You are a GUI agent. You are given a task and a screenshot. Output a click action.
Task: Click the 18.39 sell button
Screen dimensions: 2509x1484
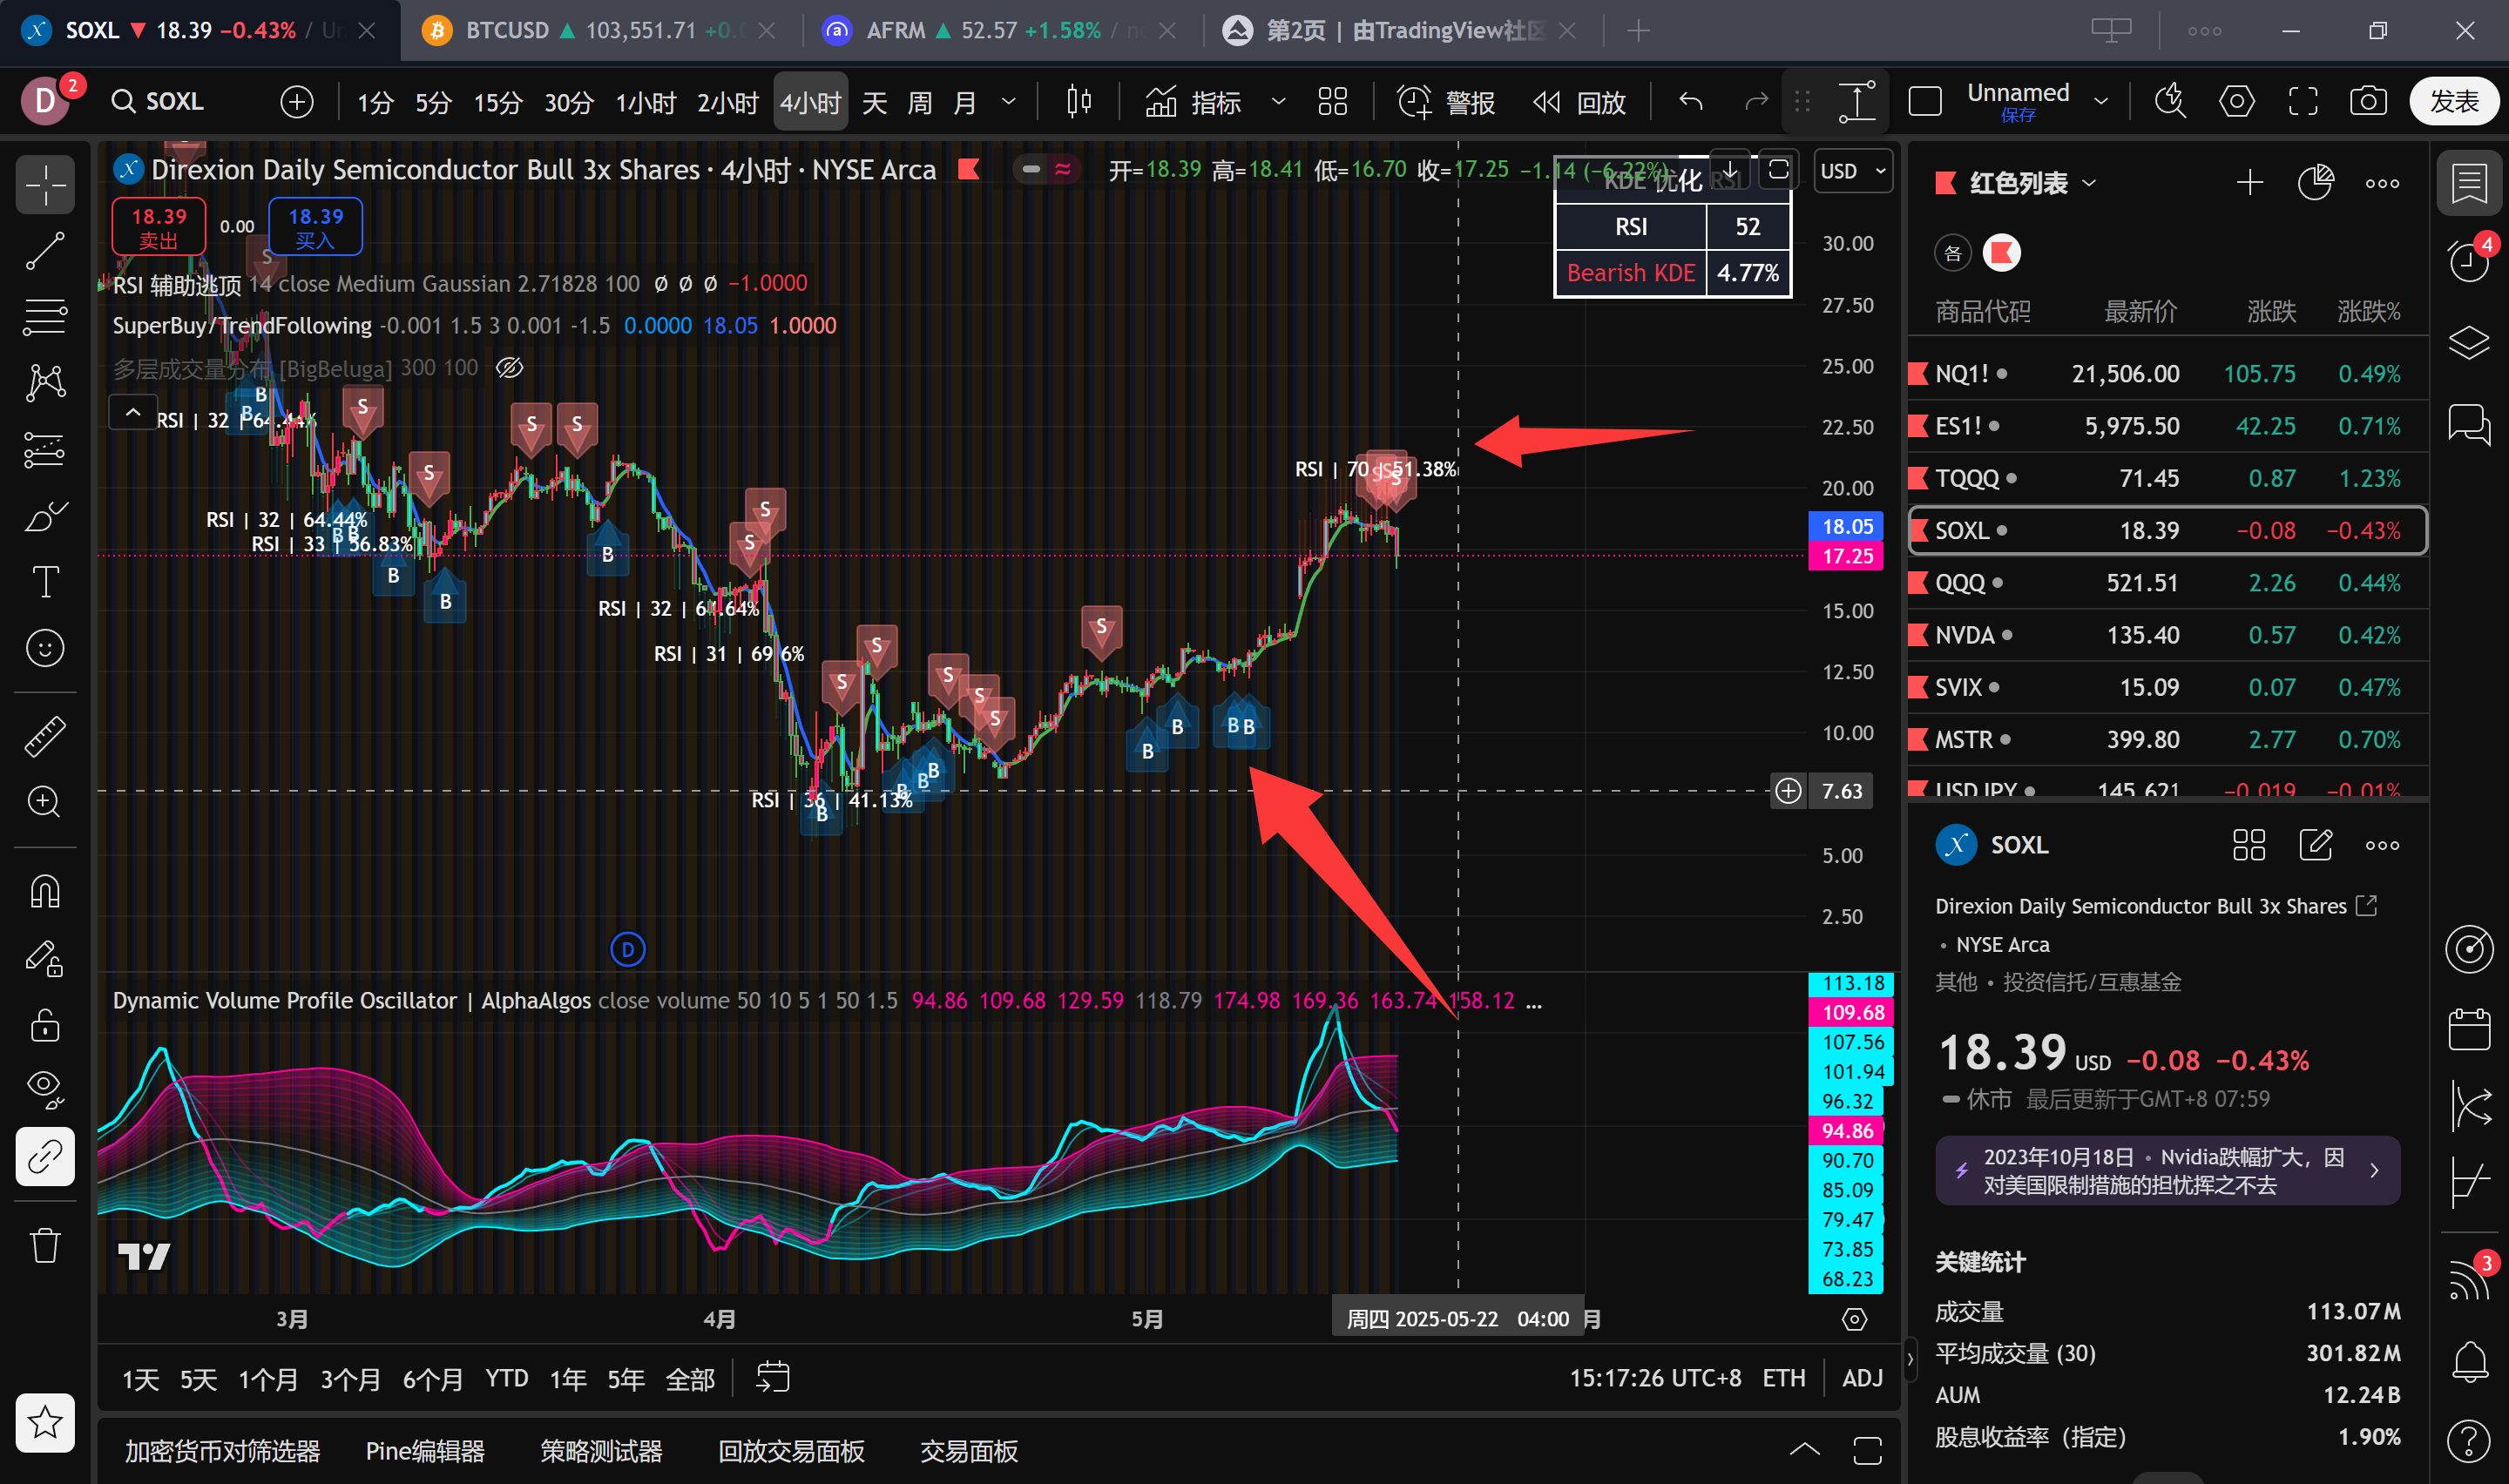[159, 227]
